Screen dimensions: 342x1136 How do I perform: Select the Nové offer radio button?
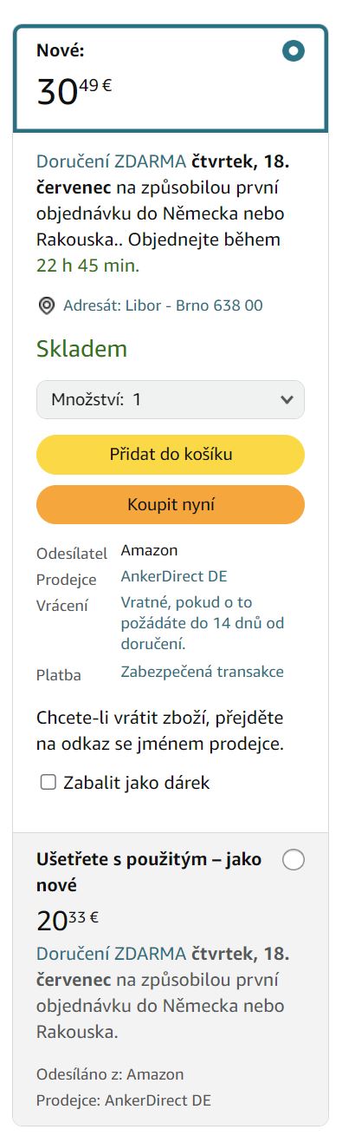coord(294,51)
